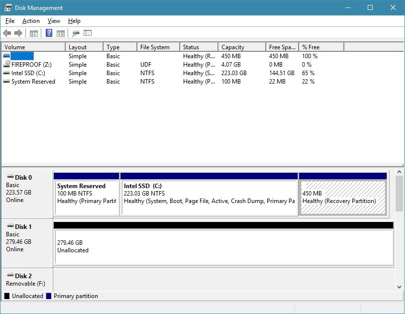Open the Action menu

coord(31,21)
